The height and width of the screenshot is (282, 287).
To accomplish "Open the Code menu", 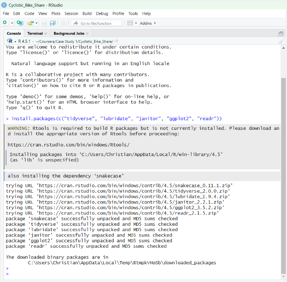I will [29, 13].
